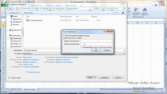Image resolution: width=167 pixels, height=94 pixels.
Task: Open address bar history dropdown
Action: (94, 8)
